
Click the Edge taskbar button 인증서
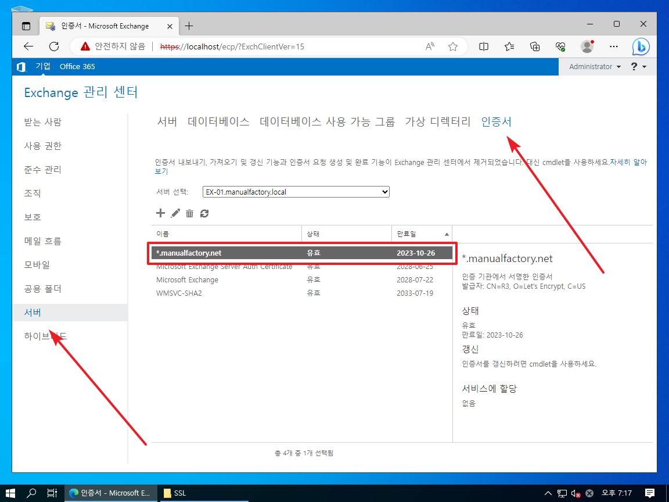(x=111, y=493)
